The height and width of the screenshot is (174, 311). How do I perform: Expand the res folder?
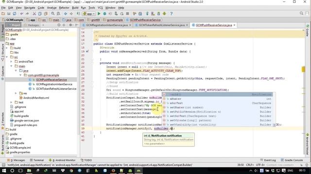tap(16, 93)
